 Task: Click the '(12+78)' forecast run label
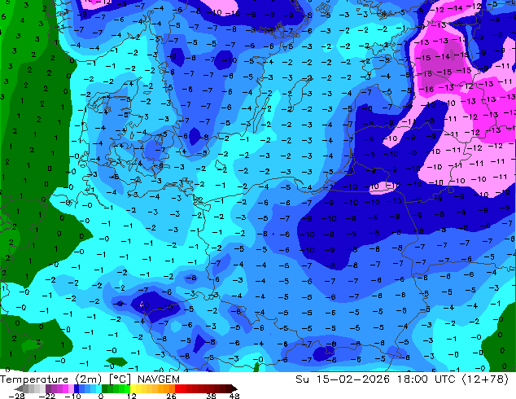485,379
